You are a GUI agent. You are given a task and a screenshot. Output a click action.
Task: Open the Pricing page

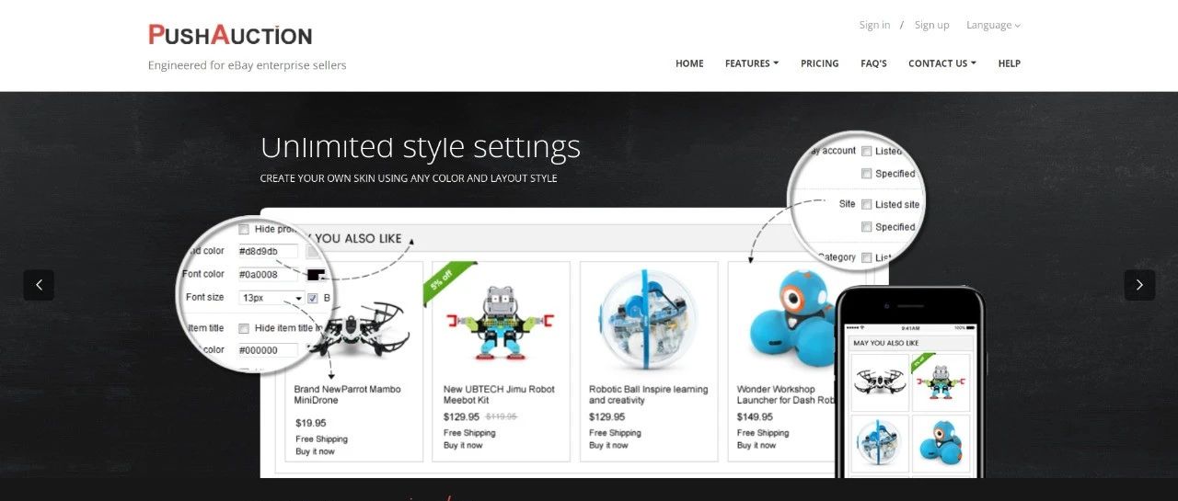tap(820, 63)
